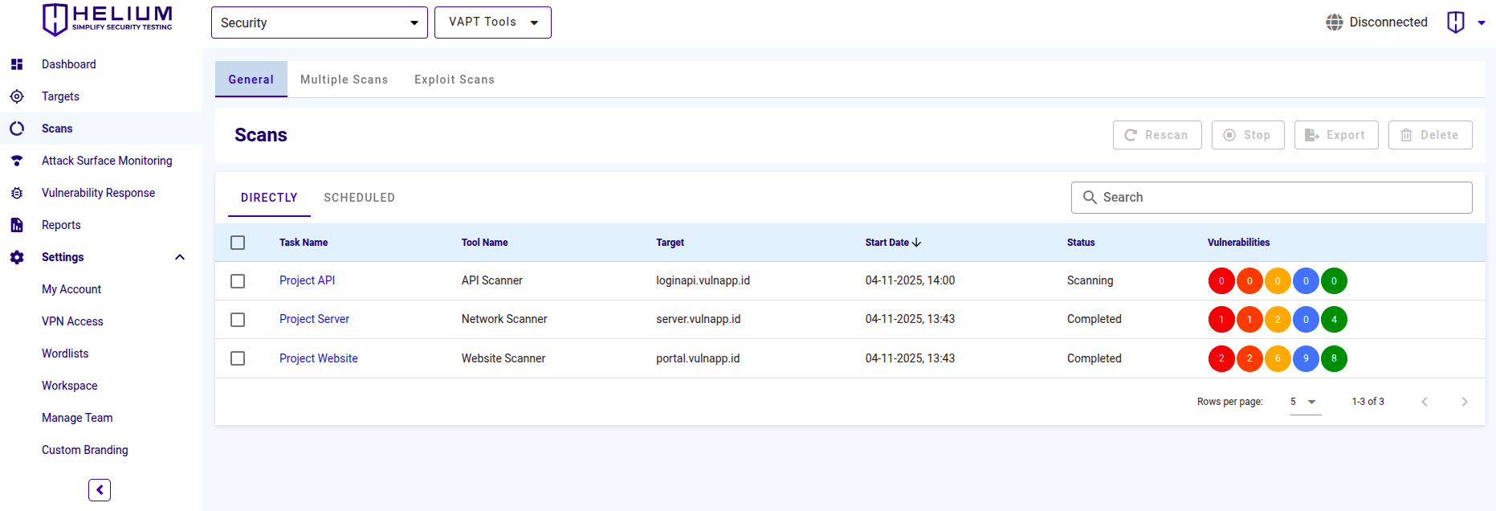Toggle the select-all checkbox in table header
This screenshot has width=1496, height=511.
tap(238, 243)
